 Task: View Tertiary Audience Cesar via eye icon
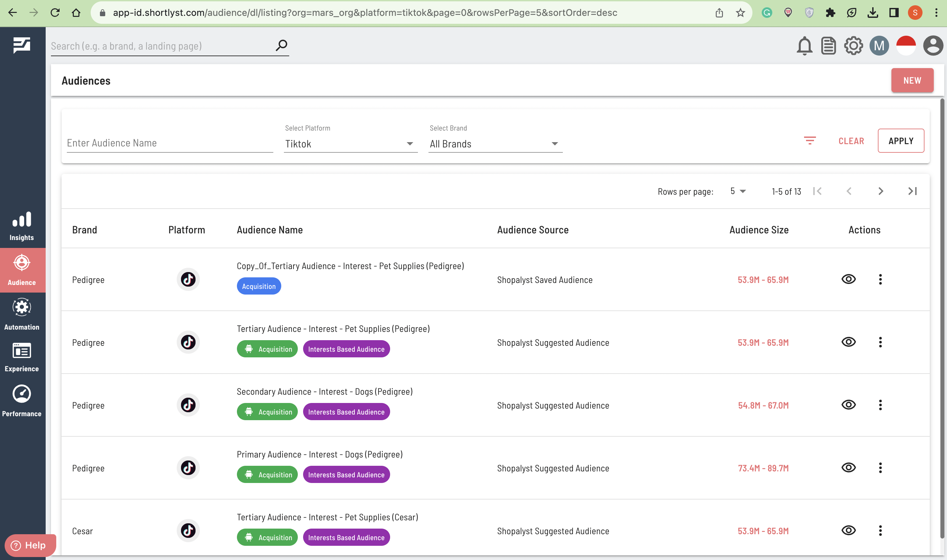pos(848,531)
